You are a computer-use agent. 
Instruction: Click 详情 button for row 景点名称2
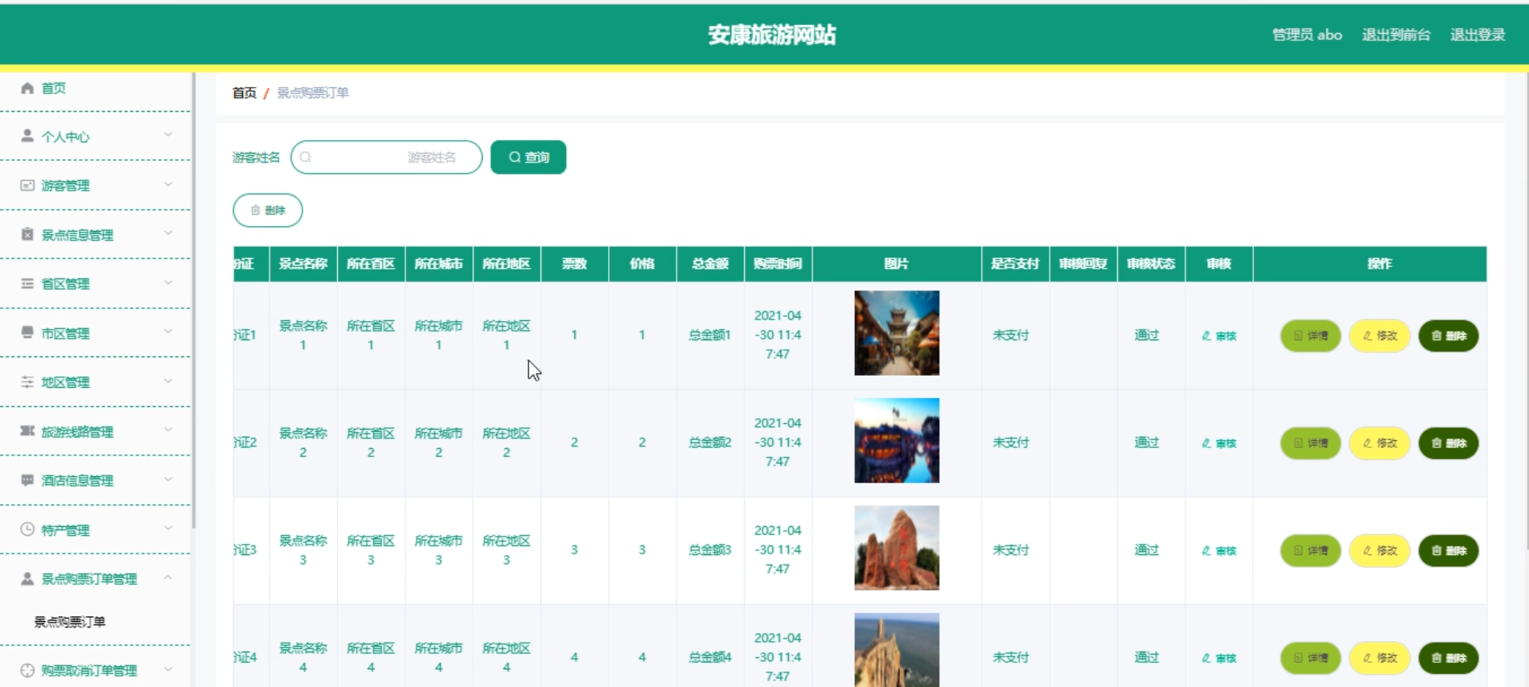coord(1310,443)
